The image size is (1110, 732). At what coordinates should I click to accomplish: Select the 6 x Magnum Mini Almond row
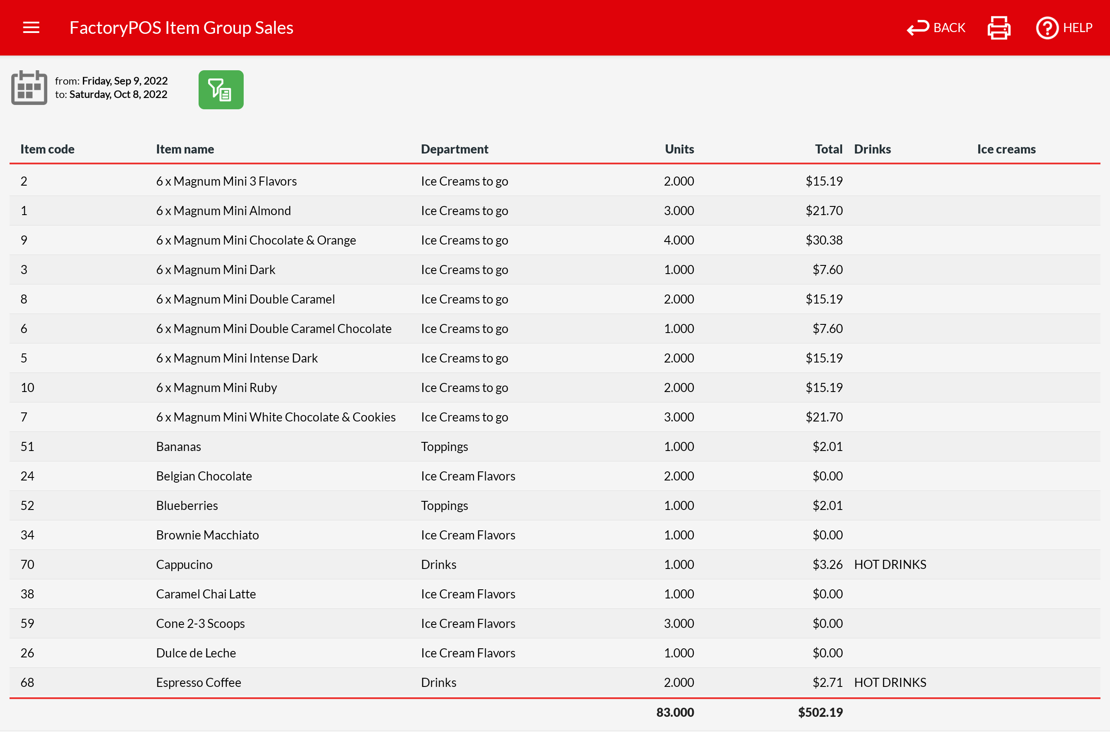(x=223, y=211)
